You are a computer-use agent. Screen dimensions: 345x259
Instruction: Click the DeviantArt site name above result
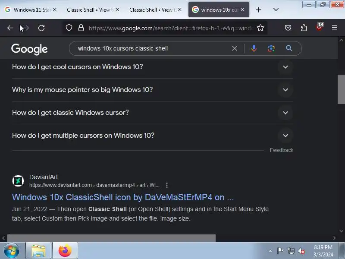(44, 177)
